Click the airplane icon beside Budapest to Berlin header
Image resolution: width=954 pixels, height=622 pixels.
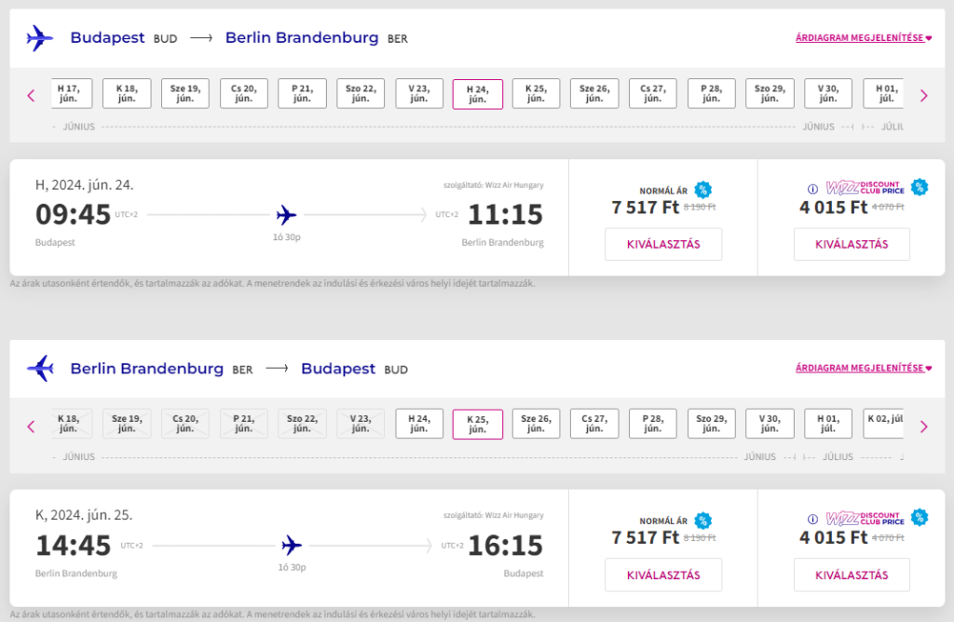coord(39,38)
